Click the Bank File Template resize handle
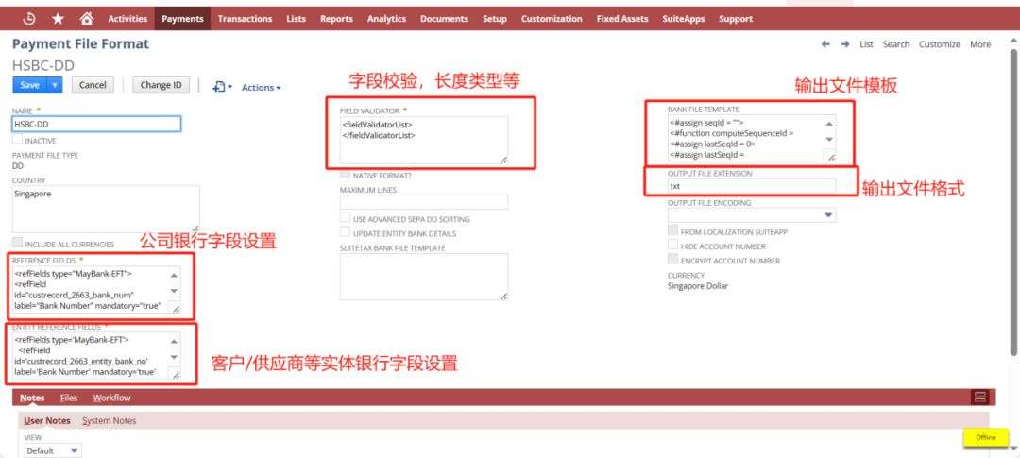 pos(829,156)
